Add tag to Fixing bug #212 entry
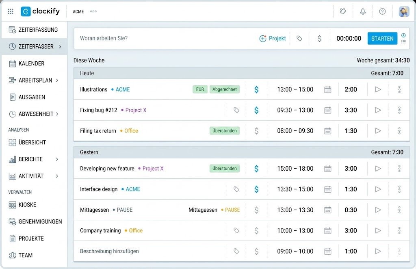The image size is (416, 269). (236, 110)
